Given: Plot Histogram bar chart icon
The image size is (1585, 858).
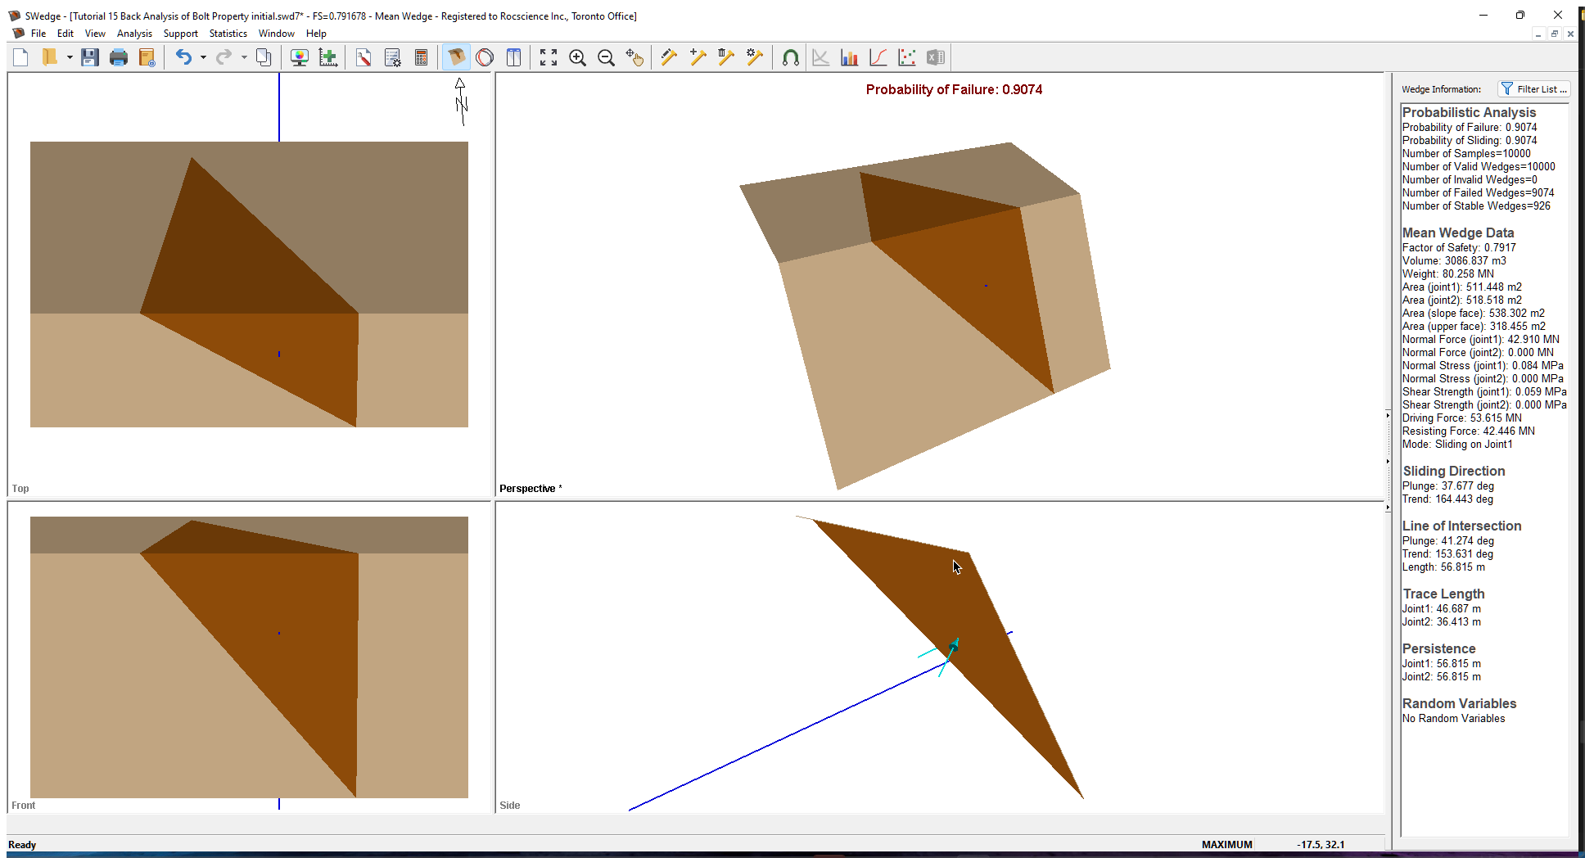Looking at the screenshot, I should [x=850, y=57].
